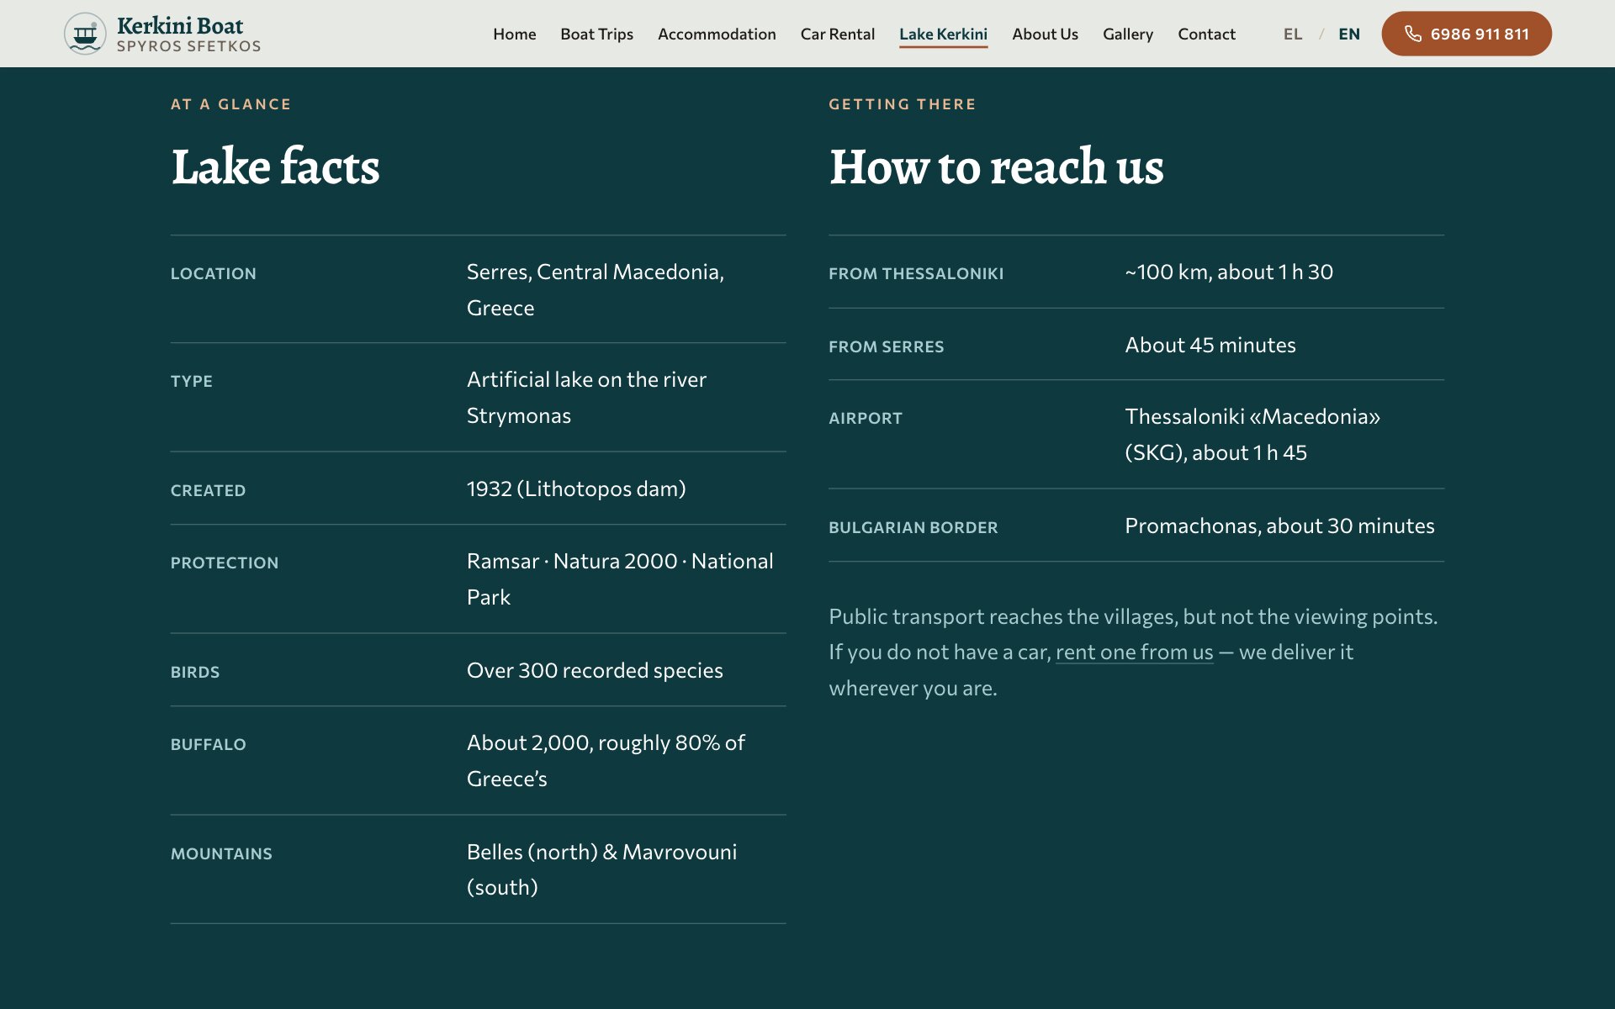Open the Contact page
The image size is (1615, 1009).
click(x=1206, y=34)
